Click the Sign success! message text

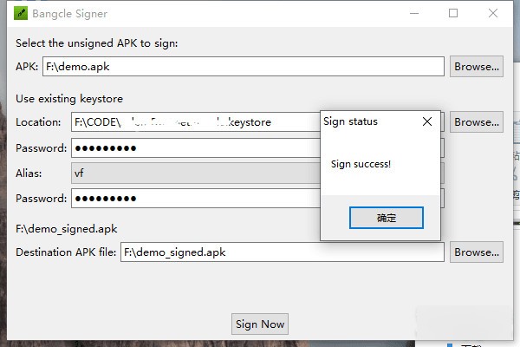[x=361, y=164]
